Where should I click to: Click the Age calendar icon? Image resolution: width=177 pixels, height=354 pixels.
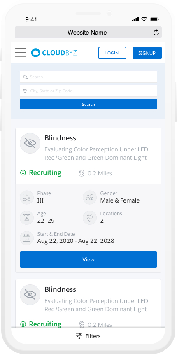27,218
